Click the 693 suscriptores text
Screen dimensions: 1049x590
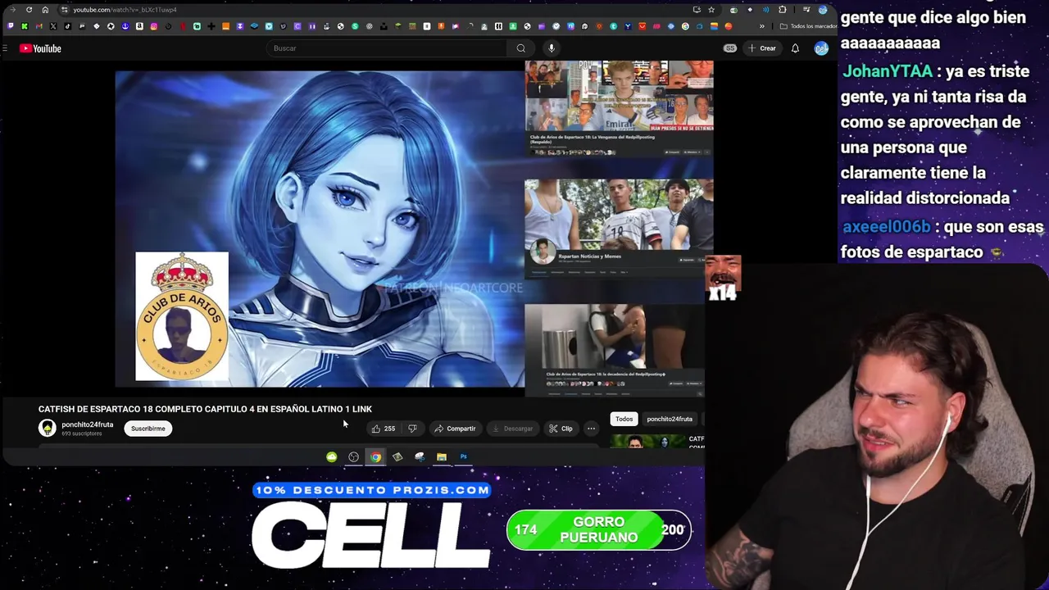(x=82, y=433)
